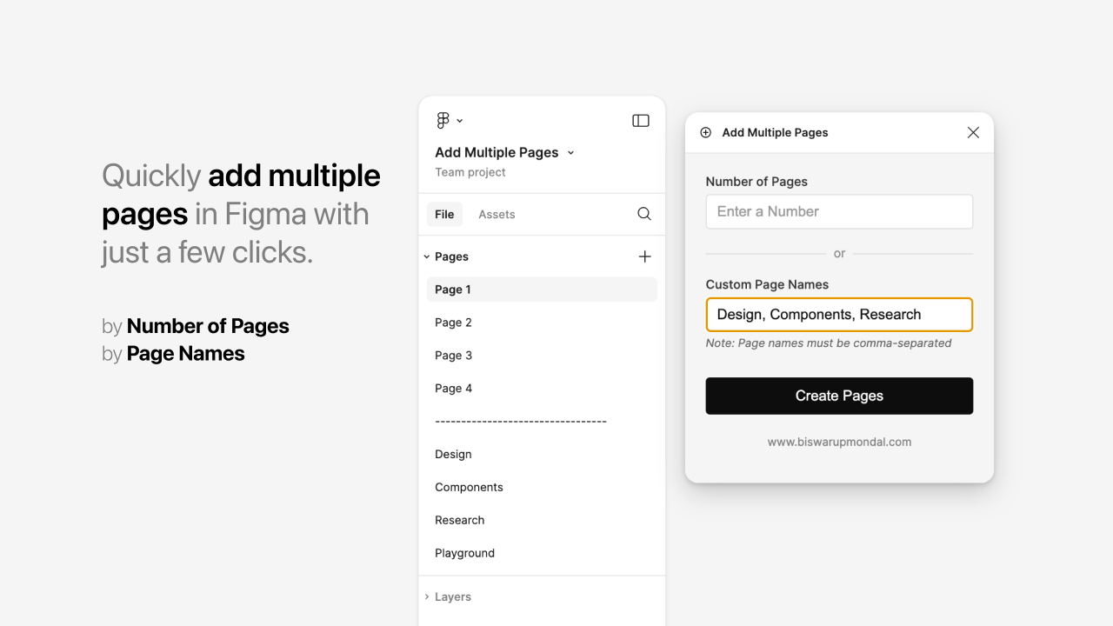The height and width of the screenshot is (626, 1113).
Task: Collapse the Pages section chevron
Action: (427, 256)
